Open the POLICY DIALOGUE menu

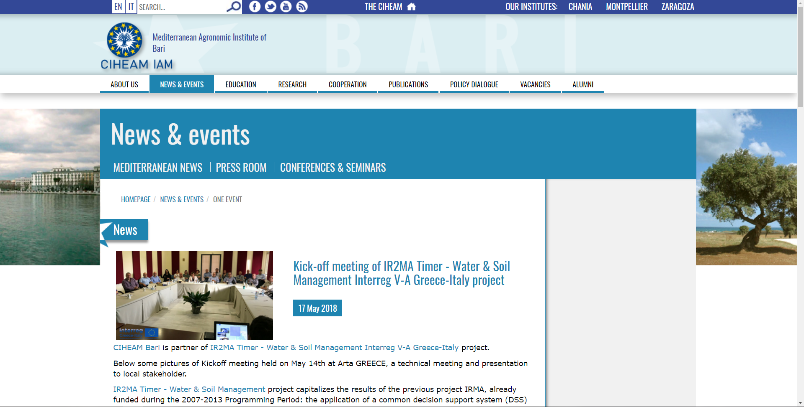pyautogui.click(x=474, y=84)
